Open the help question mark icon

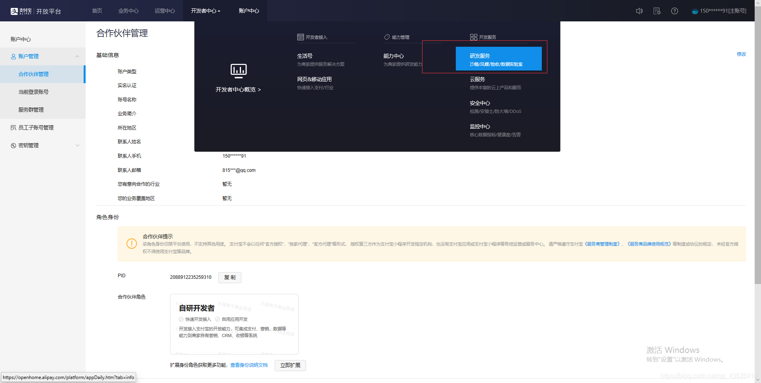[x=675, y=11]
